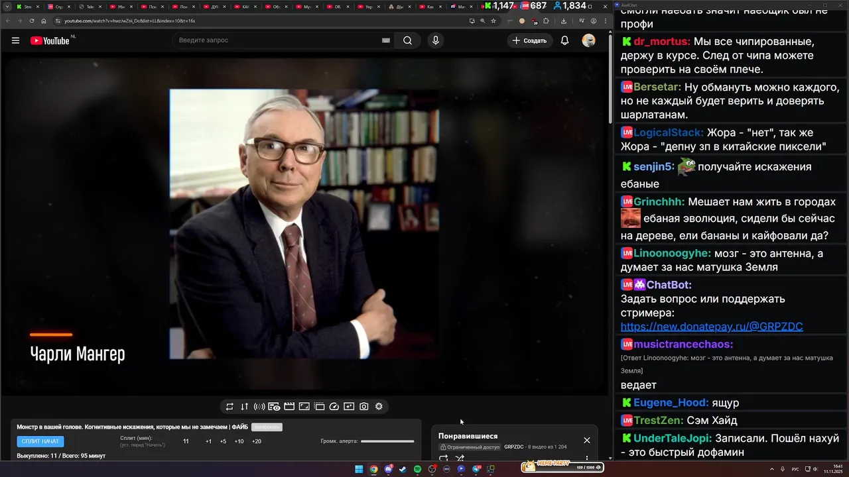The height and width of the screenshot is (477, 849).
Task: Open Spotify from the taskbar
Action: 417,469
